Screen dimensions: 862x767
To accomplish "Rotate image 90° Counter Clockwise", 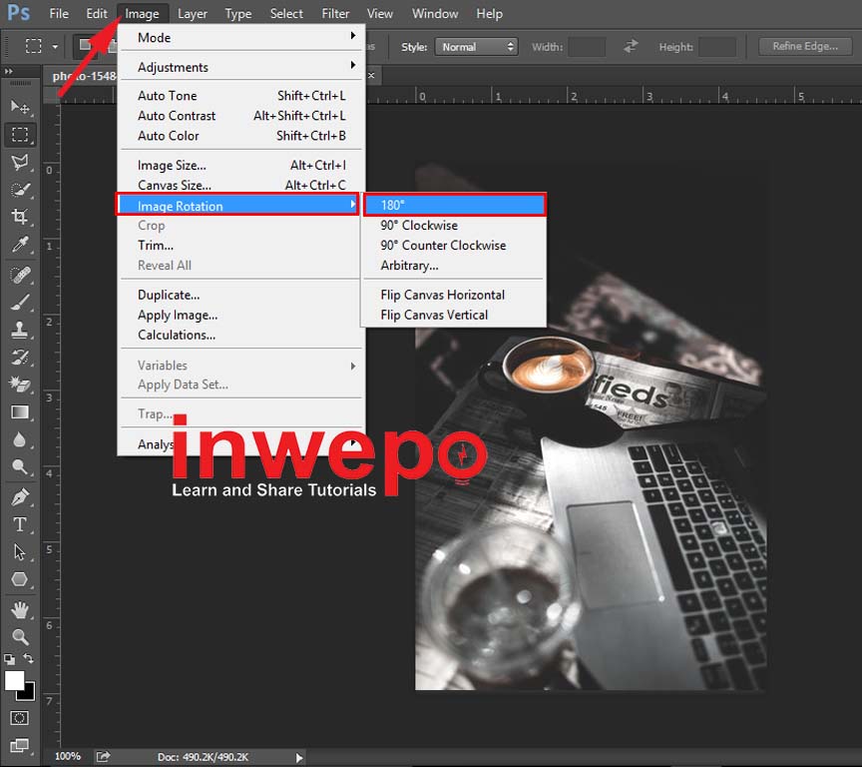I will pos(455,245).
